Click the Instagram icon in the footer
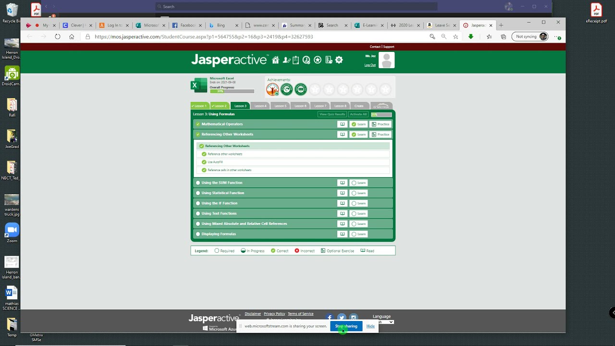This screenshot has width=615, height=346. click(x=354, y=317)
